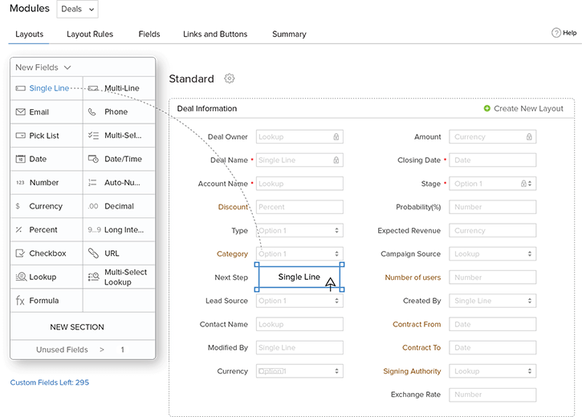Pick the Phone field type
The image size is (582, 417).
[119, 112]
